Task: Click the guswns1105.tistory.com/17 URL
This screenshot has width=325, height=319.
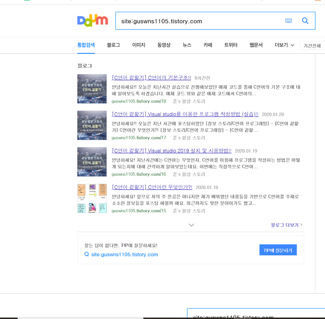Action: tap(139, 137)
